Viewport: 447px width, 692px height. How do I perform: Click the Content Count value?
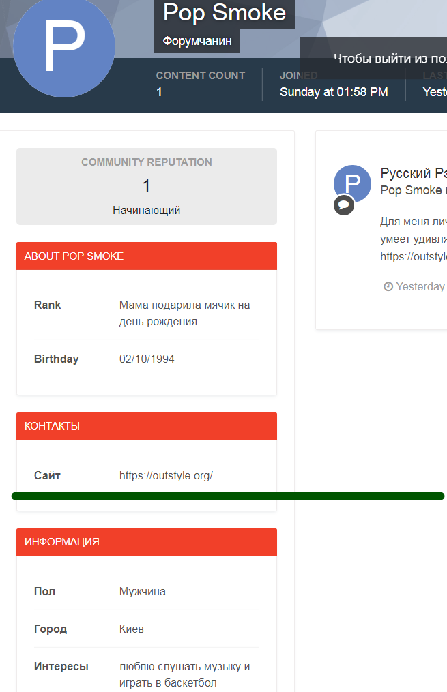click(160, 92)
